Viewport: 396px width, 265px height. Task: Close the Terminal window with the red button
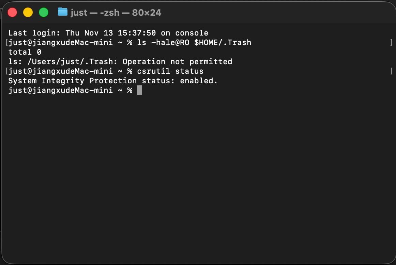click(x=12, y=13)
